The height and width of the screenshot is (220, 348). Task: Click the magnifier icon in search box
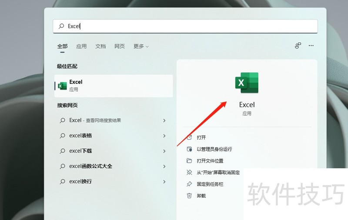click(x=61, y=26)
